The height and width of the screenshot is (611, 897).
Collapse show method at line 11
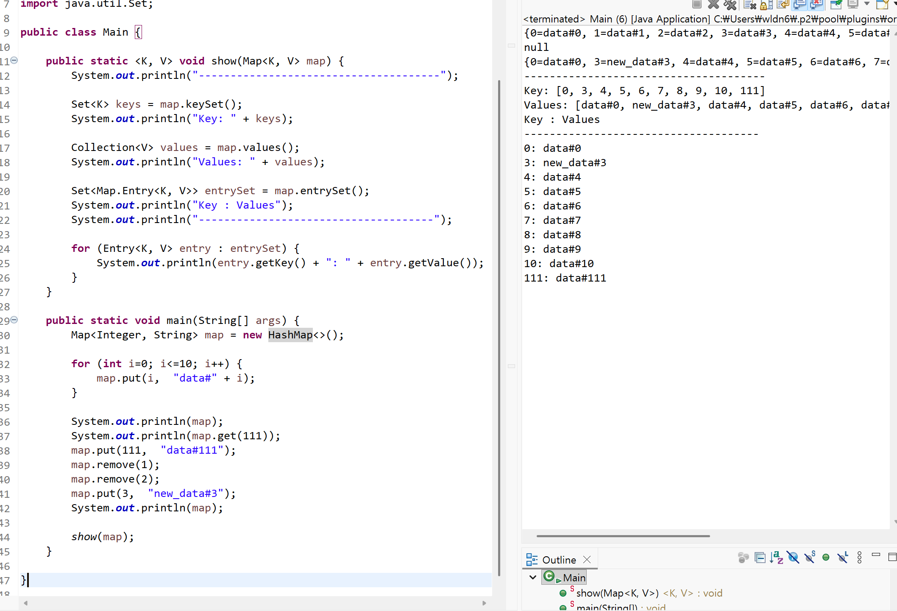coord(14,60)
